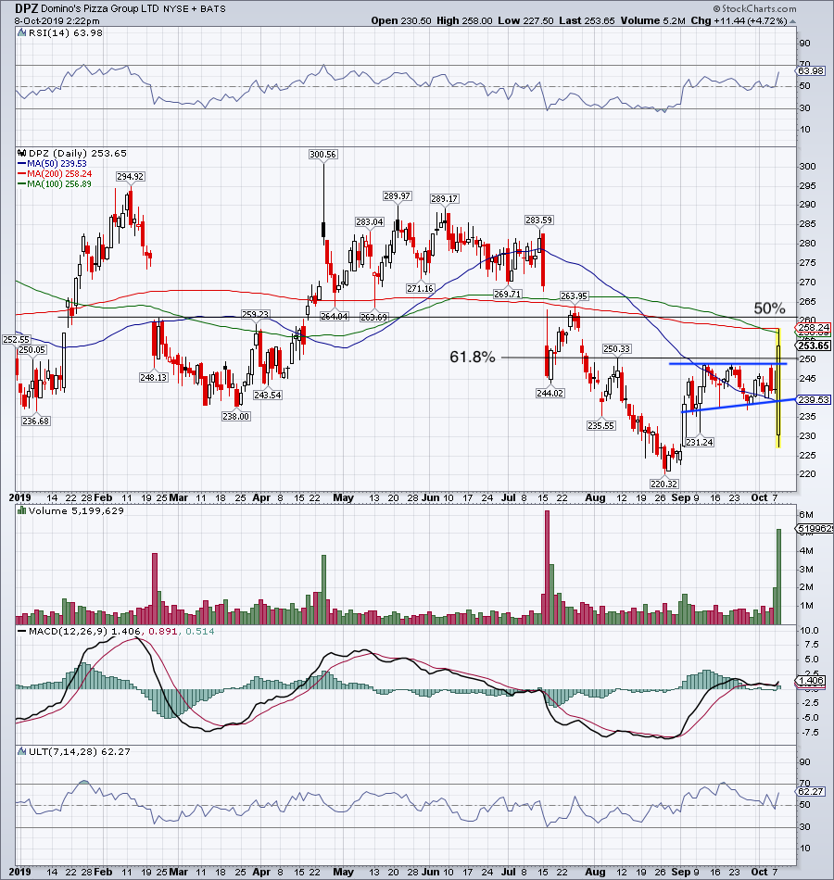This screenshot has width=834, height=880.
Task: Click the RSI(14) line legend icon
Action: pos(22,33)
